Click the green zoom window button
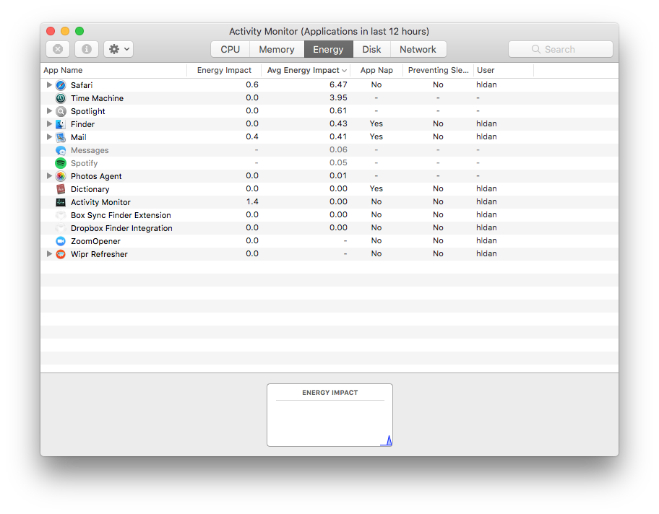The width and height of the screenshot is (659, 514). 79,31
